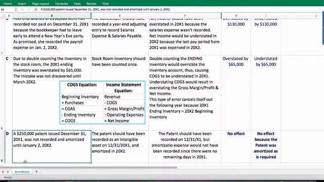This screenshot has width=324, height=182.
Task: Open the View ribbon tab
Action: tap(105, 4)
